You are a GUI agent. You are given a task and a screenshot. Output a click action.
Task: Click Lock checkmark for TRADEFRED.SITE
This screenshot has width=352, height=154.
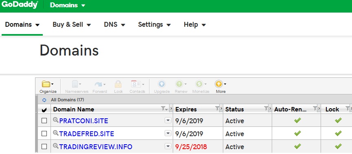pyautogui.click(x=338, y=133)
